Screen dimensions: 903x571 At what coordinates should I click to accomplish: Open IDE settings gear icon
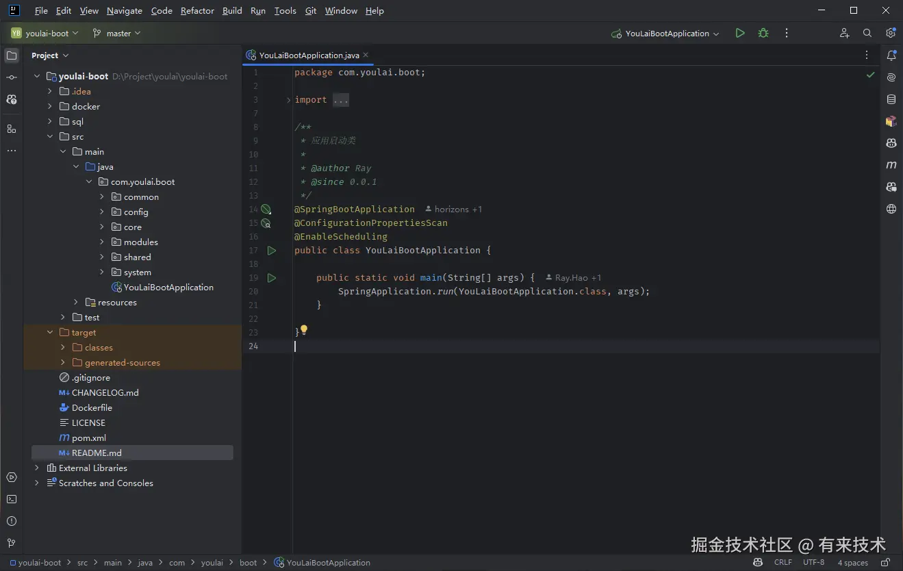click(x=890, y=33)
